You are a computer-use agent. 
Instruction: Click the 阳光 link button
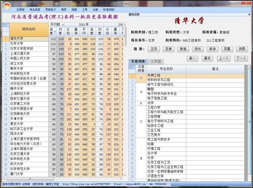click(x=198, y=49)
